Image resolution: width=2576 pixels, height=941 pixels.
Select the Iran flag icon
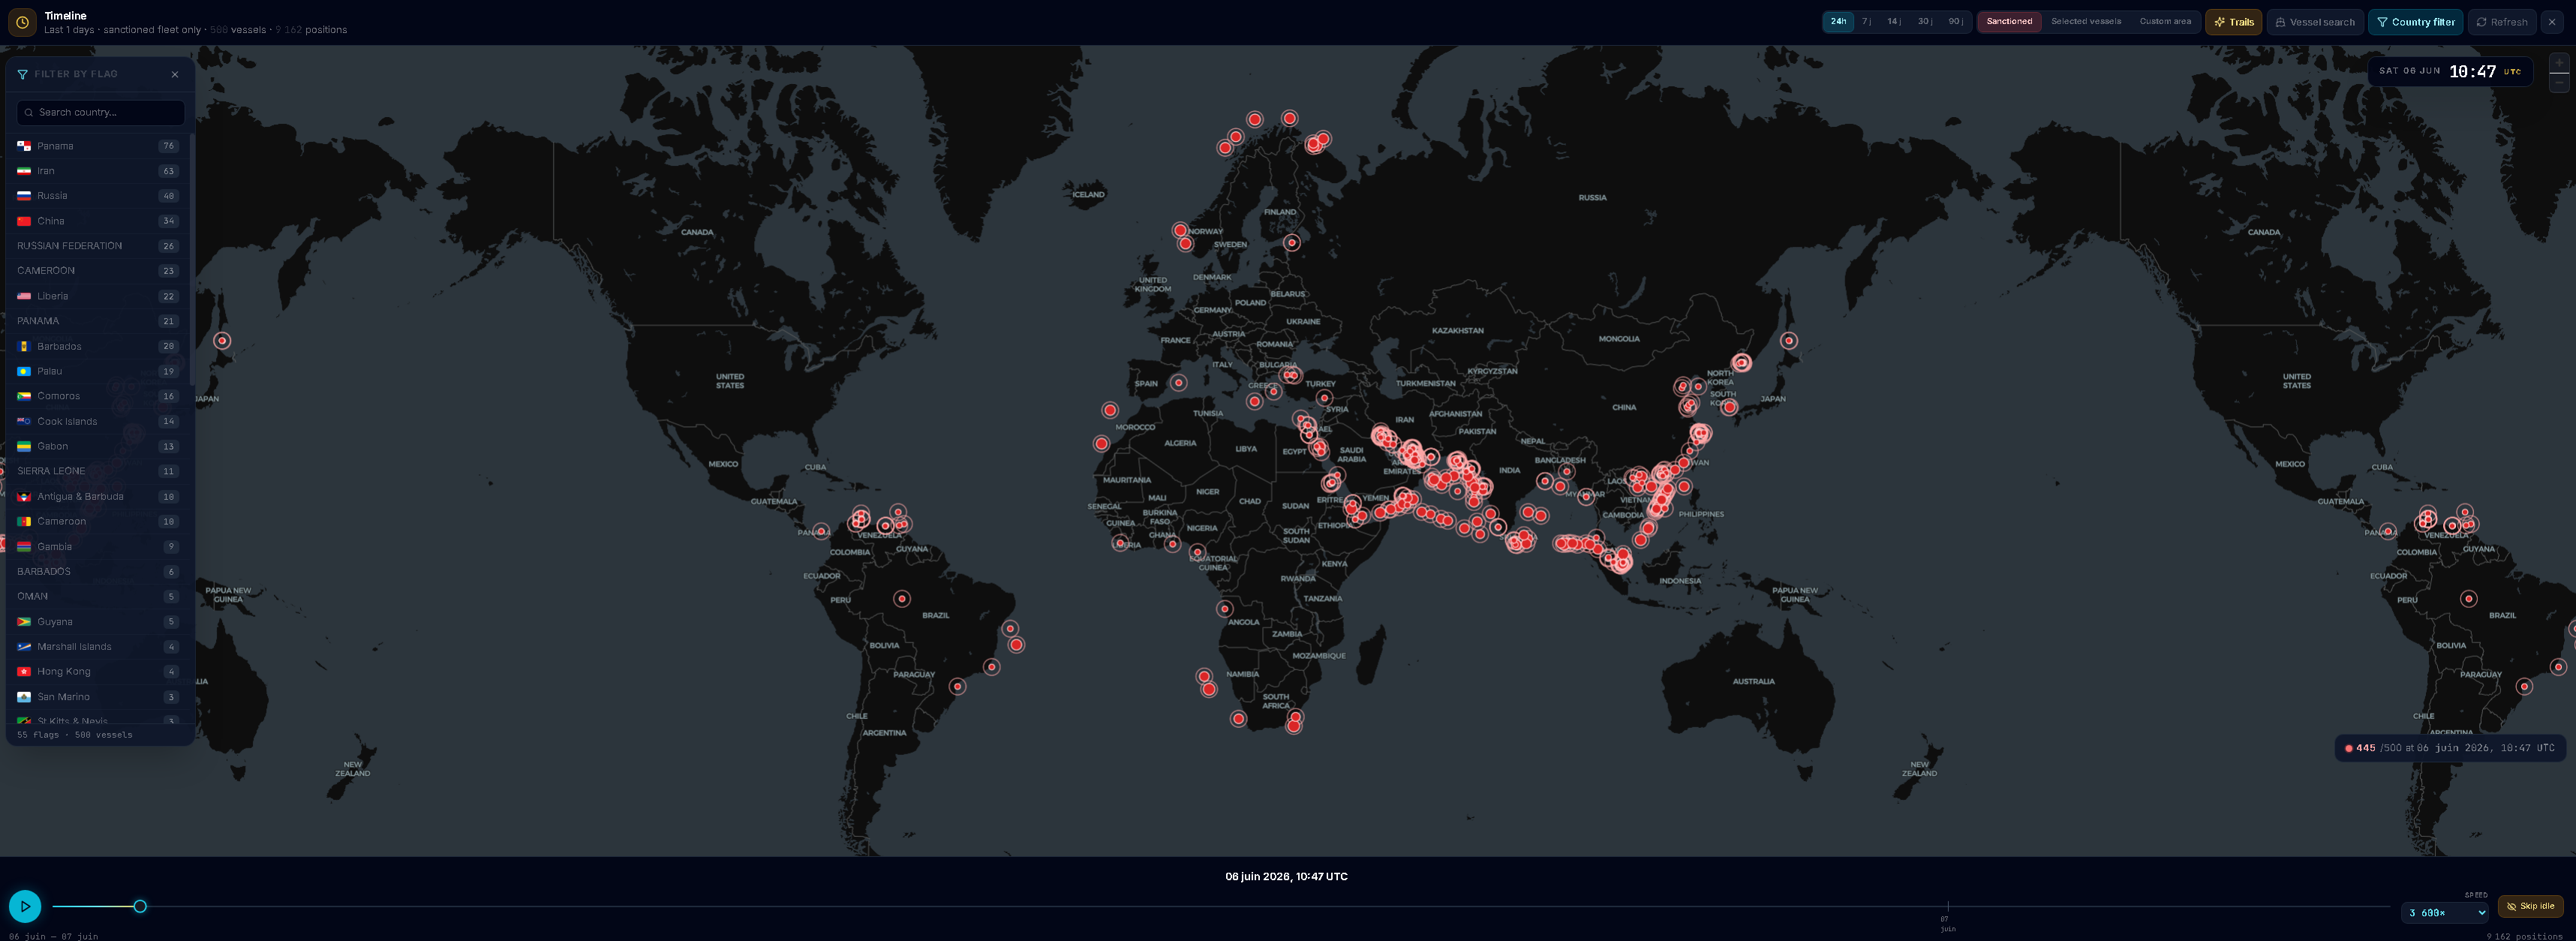pyautogui.click(x=24, y=171)
